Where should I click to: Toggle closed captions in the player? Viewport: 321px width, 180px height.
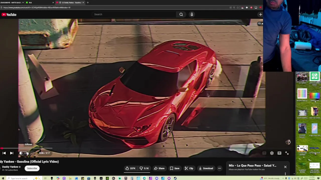tap(264, 153)
